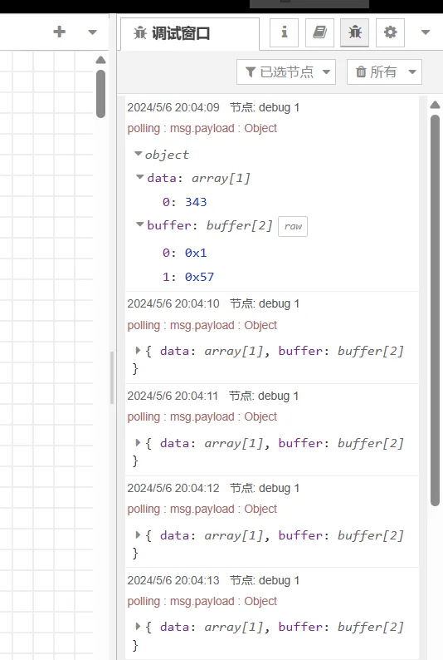Open the help book sidebar icon
This screenshot has width=443, height=660.
pyautogui.click(x=319, y=32)
